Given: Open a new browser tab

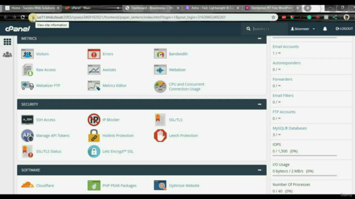Looking at the screenshot, I should 307,8.
